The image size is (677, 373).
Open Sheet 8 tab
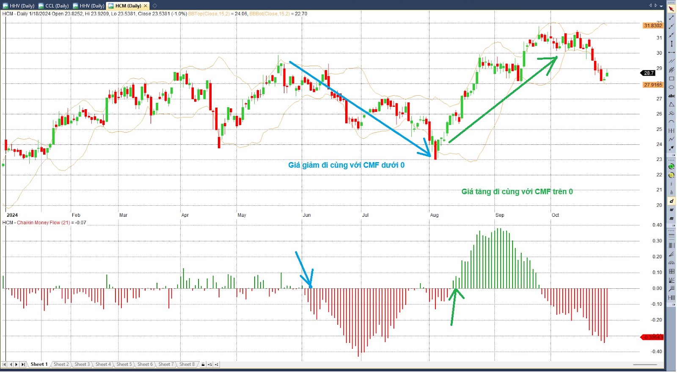point(187,365)
